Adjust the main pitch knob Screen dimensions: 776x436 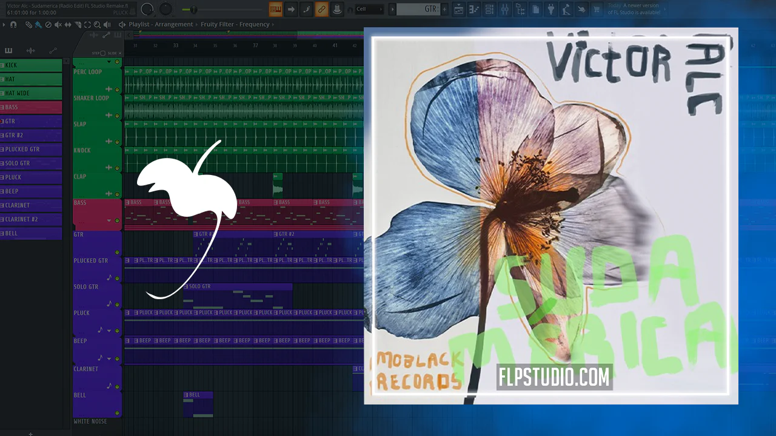pyautogui.click(x=166, y=9)
